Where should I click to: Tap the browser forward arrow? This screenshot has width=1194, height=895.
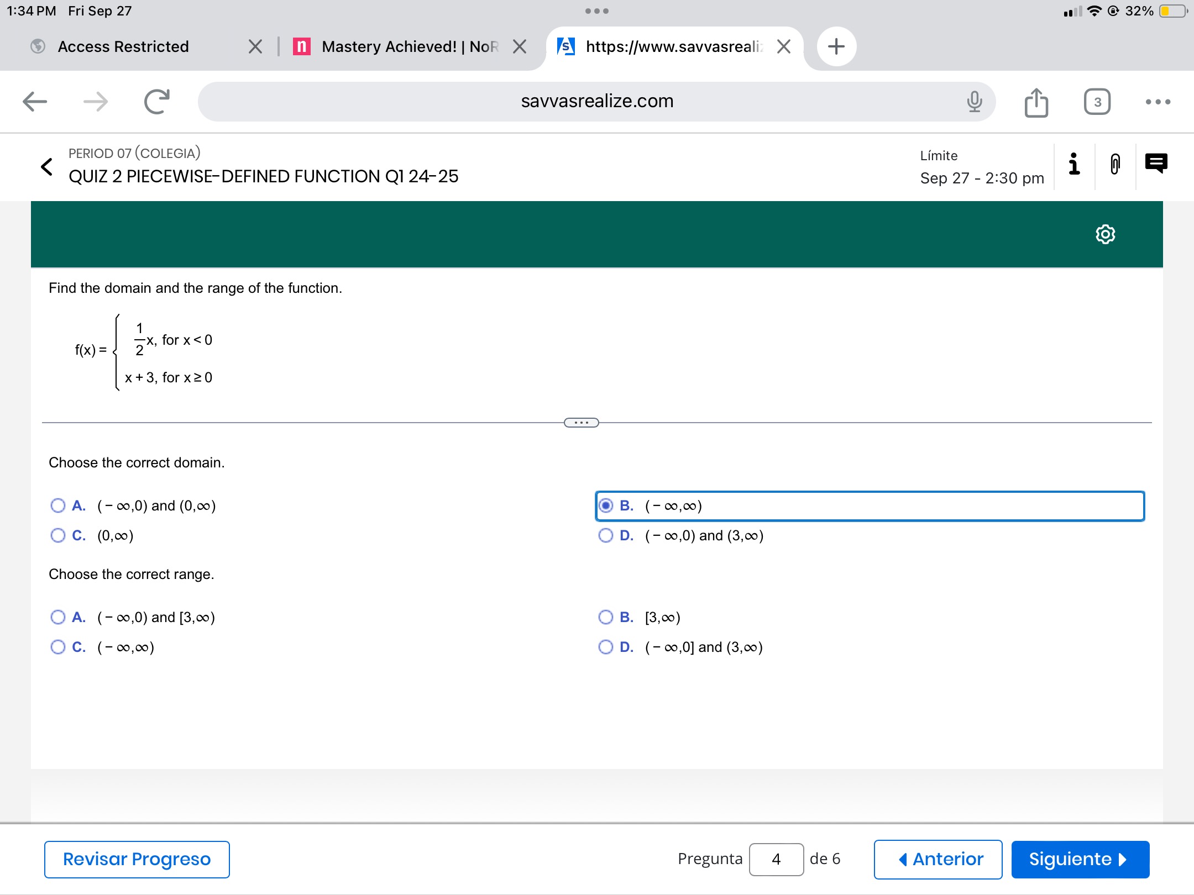pyautogui.click(x=96, y=102)
